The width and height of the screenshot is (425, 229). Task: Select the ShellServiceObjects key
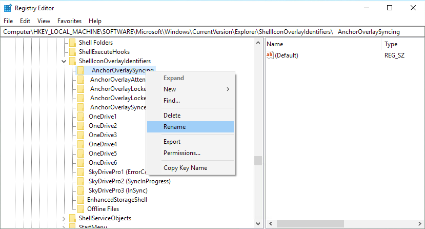tap(105, 218)
